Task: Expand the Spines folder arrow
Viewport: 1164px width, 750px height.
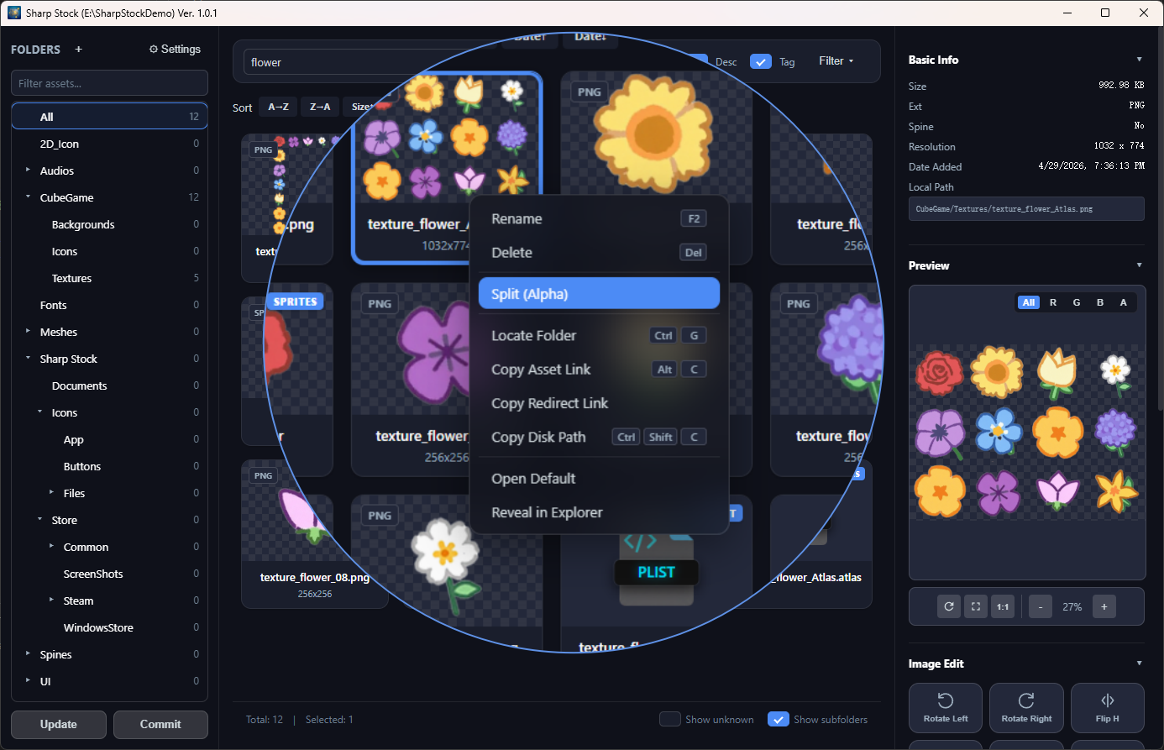Action: (28, 654)
